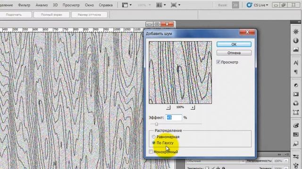
Task: Open the Непрозрачность opacity dropdown arrow
Action: click(x=286, y=161)
